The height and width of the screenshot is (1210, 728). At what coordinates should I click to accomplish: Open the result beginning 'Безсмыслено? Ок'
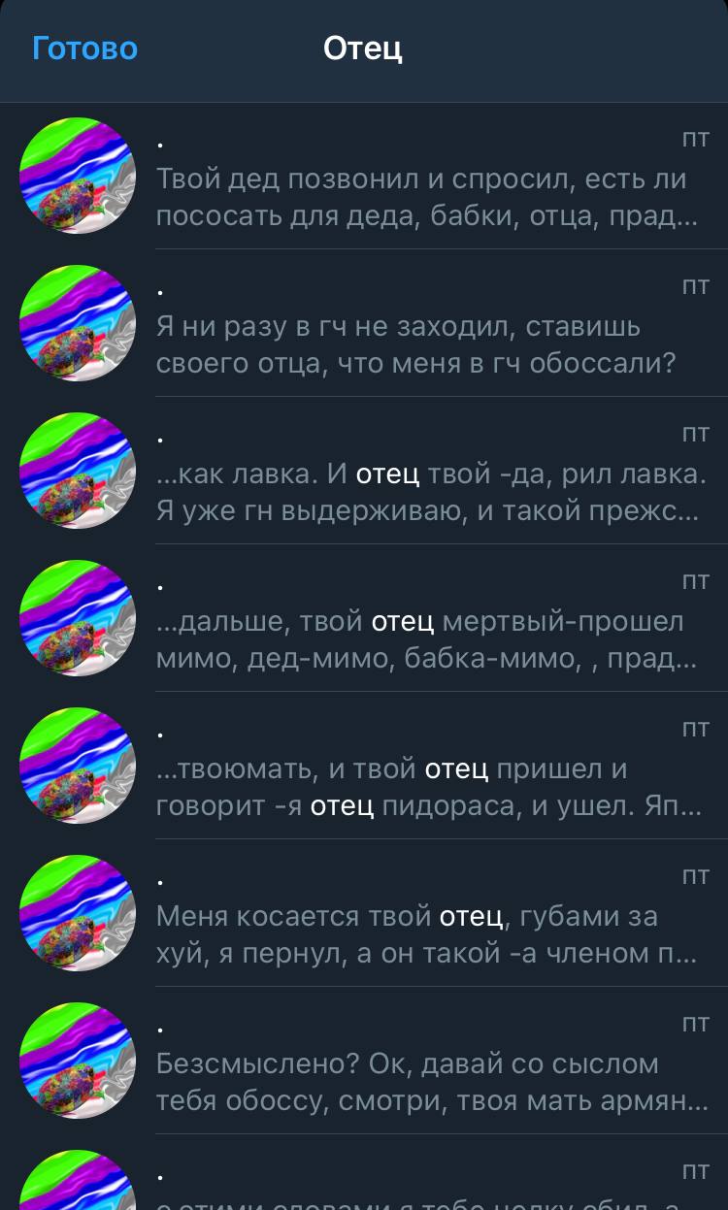[x=364, y=1061]
